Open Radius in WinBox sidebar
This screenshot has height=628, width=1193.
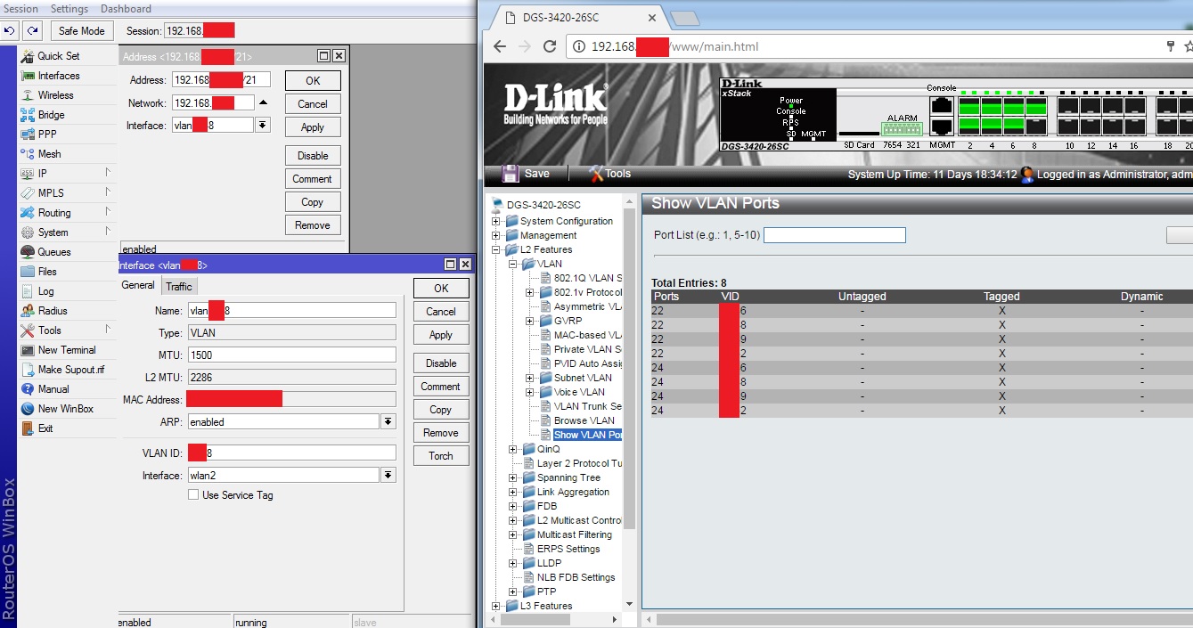[52, 311]
